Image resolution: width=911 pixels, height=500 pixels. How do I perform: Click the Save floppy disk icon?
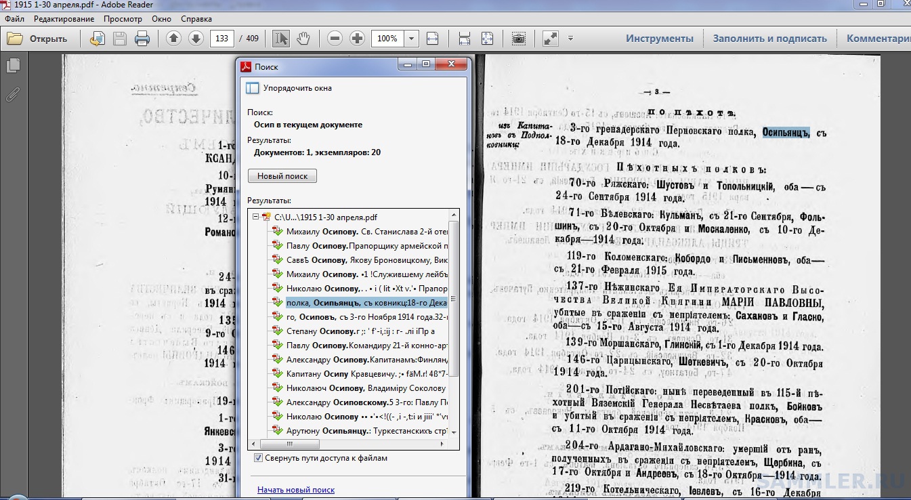pos(120,39)
